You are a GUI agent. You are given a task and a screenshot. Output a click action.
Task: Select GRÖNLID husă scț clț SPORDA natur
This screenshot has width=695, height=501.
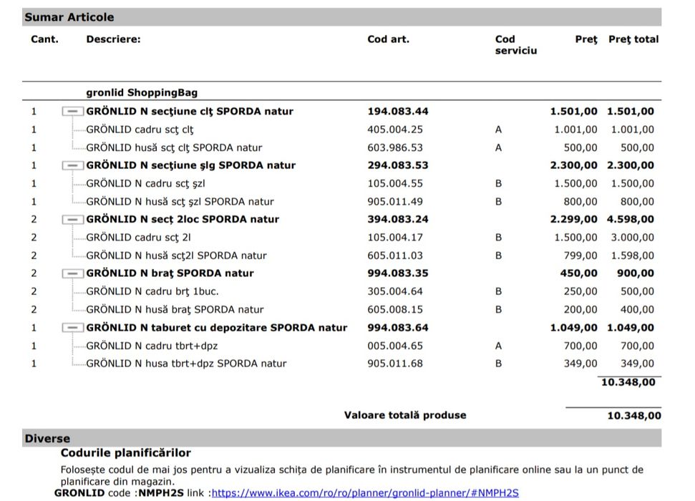[x=174, y=147]
